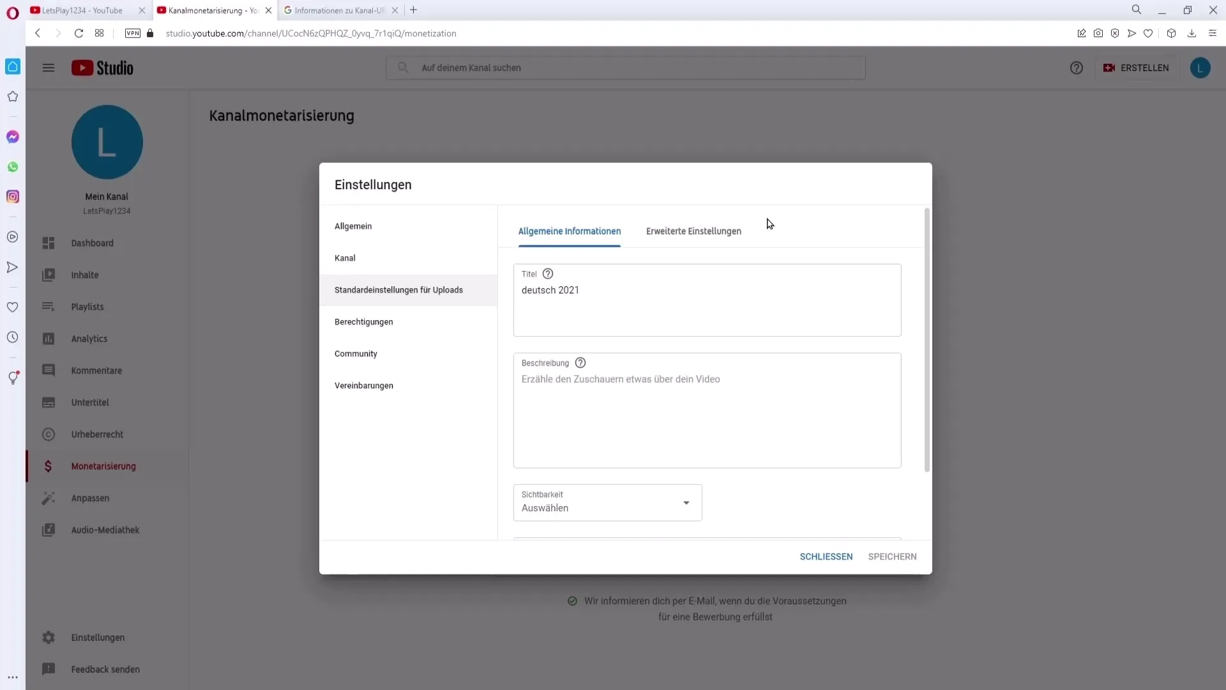Click Berechtigungen menu item
This screenshot has width=1226, height=690.
(x=365, y=322)
